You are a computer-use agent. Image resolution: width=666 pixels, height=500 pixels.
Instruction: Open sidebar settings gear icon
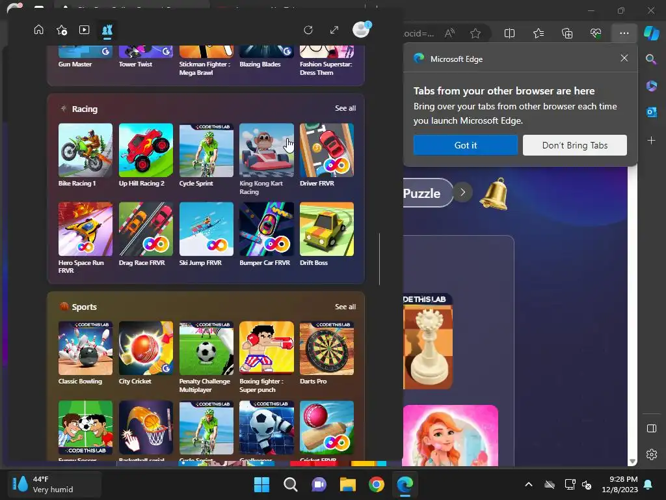tap(651, 454)
